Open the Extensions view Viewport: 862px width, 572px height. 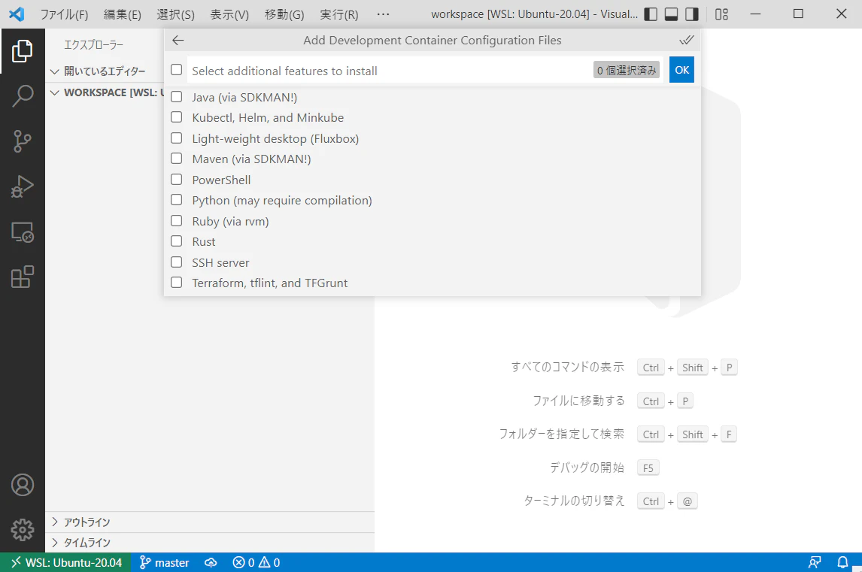pos(22,277)
